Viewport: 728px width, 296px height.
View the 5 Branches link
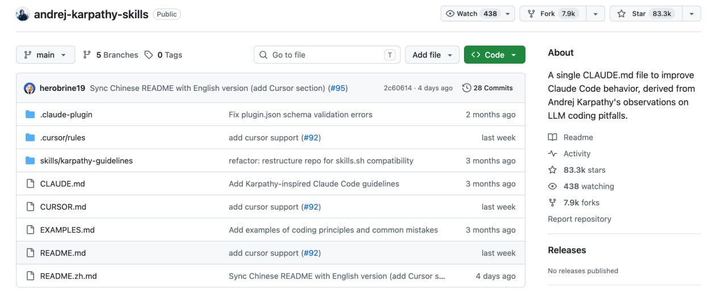coord(110,55)
